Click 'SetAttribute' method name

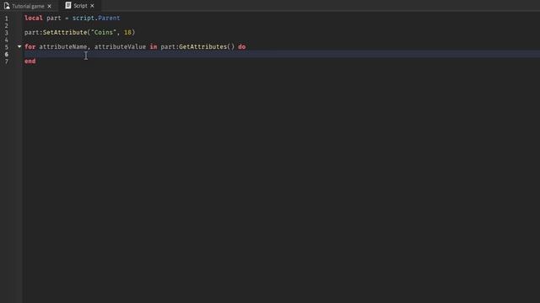(x=65, y=32)
